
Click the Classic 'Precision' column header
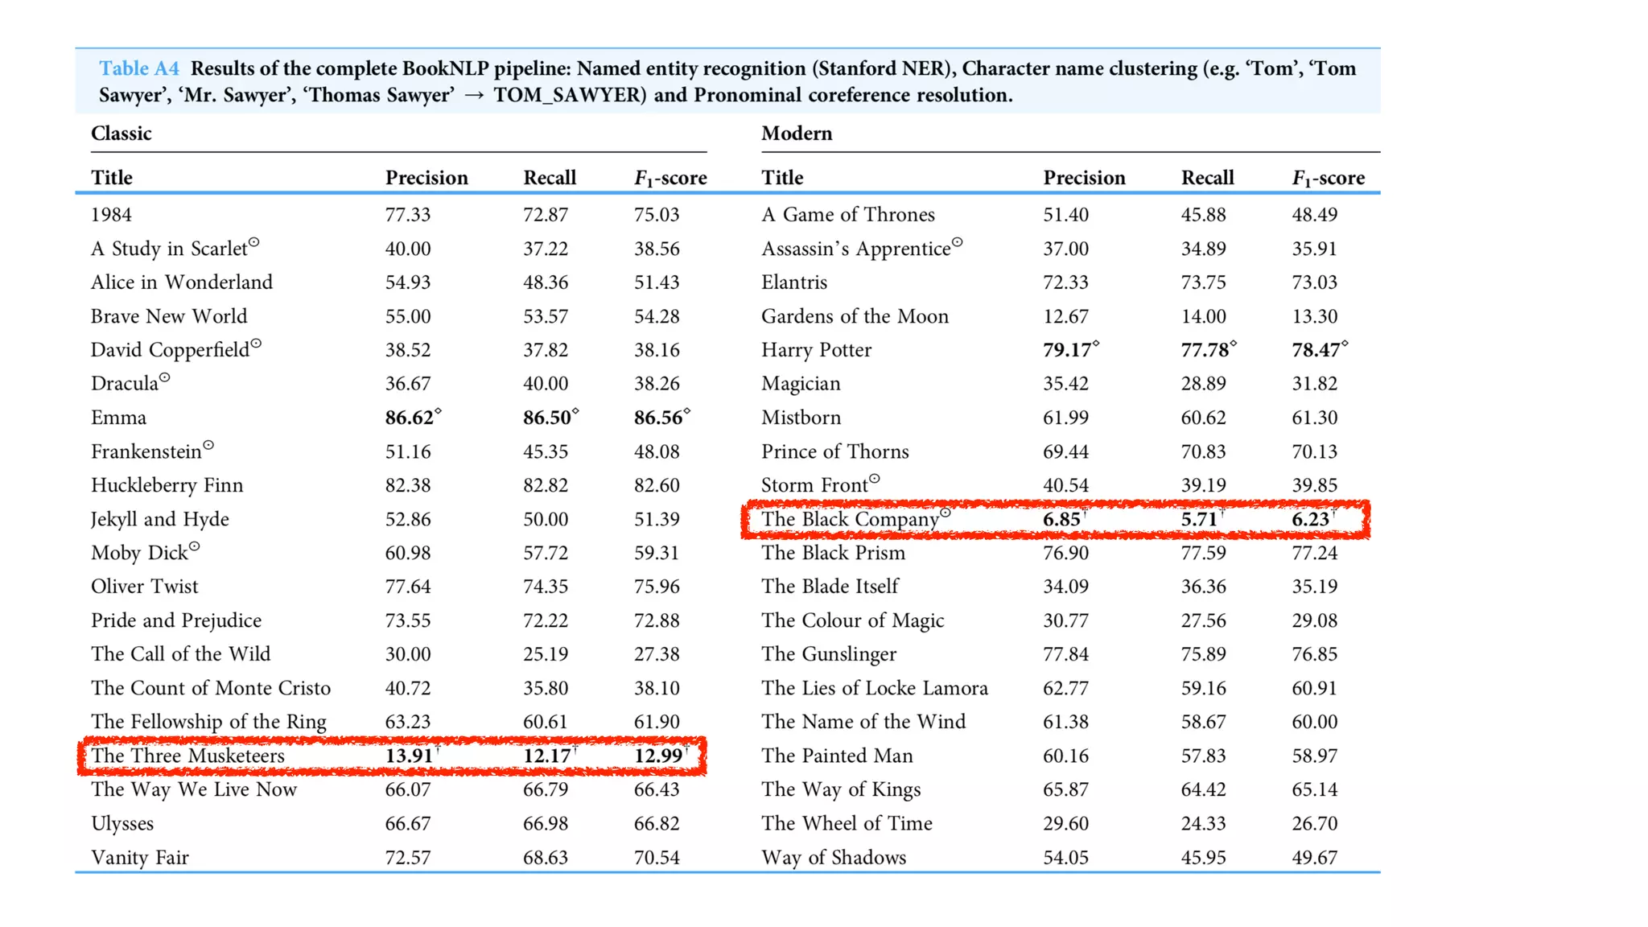tap(426, 178)
